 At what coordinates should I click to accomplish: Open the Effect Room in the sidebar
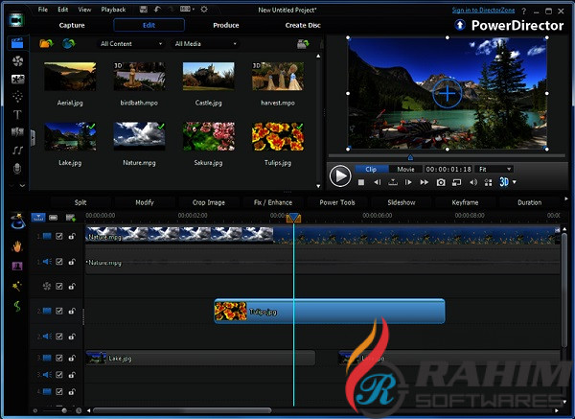(x=17, y=61)
